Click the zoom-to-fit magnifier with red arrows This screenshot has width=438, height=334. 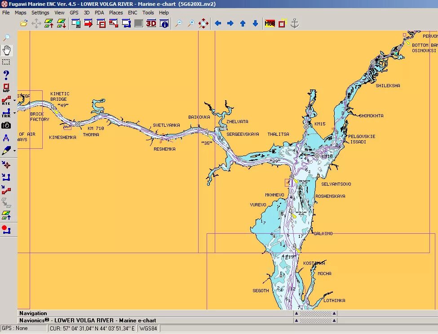pos(204,23)
